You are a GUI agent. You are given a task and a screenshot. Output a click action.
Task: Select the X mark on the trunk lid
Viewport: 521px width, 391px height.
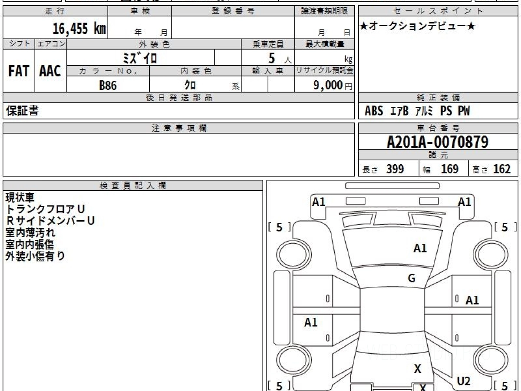(417, 369)
